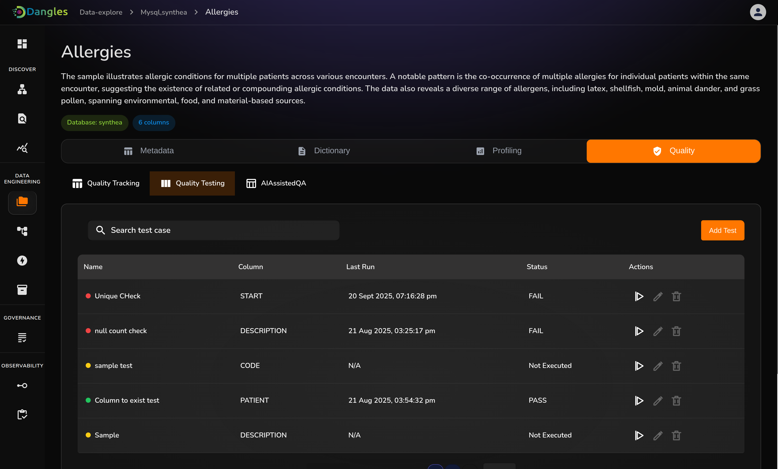Open the AIAssistedQA sub-tab
This screenshot has height=469, width=778.
tap(276, 183)
